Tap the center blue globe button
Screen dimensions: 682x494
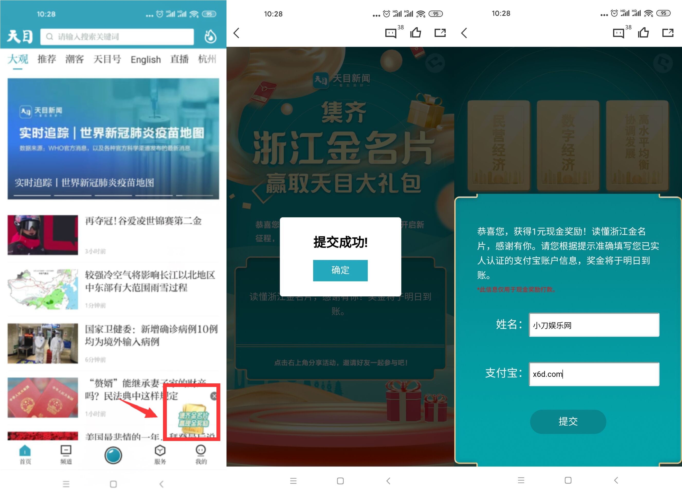pyautogui.click(x=113, y=455)
